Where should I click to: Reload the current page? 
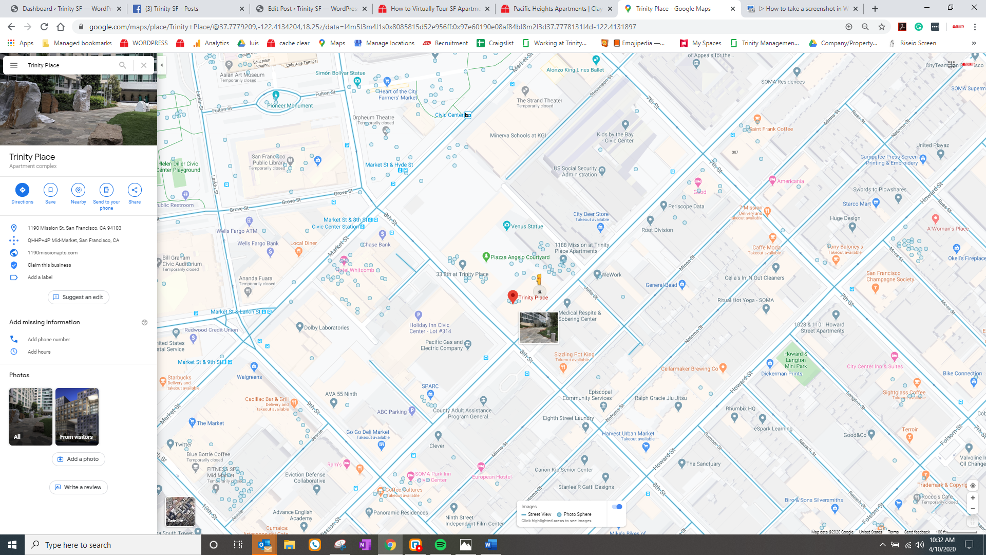tap(44, 27)
